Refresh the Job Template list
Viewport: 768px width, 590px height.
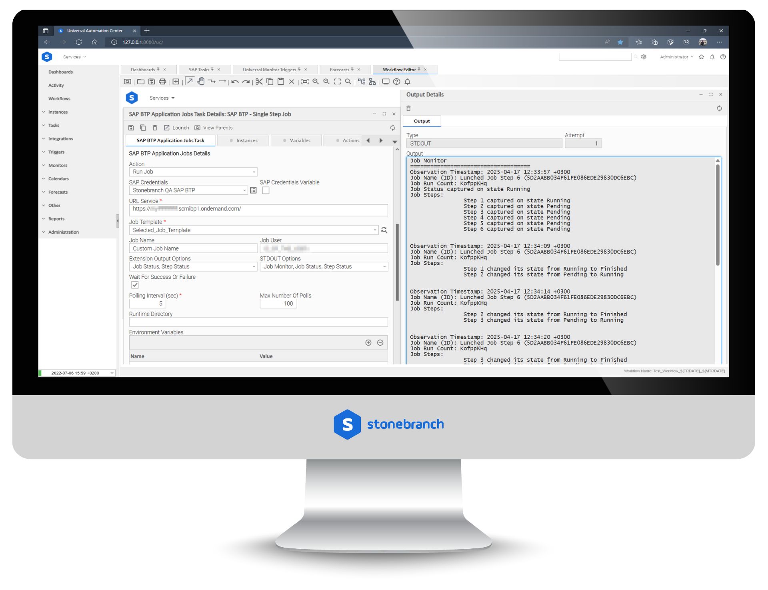384,230
